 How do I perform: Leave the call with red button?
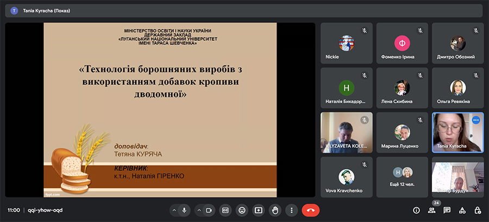point(311,210)
